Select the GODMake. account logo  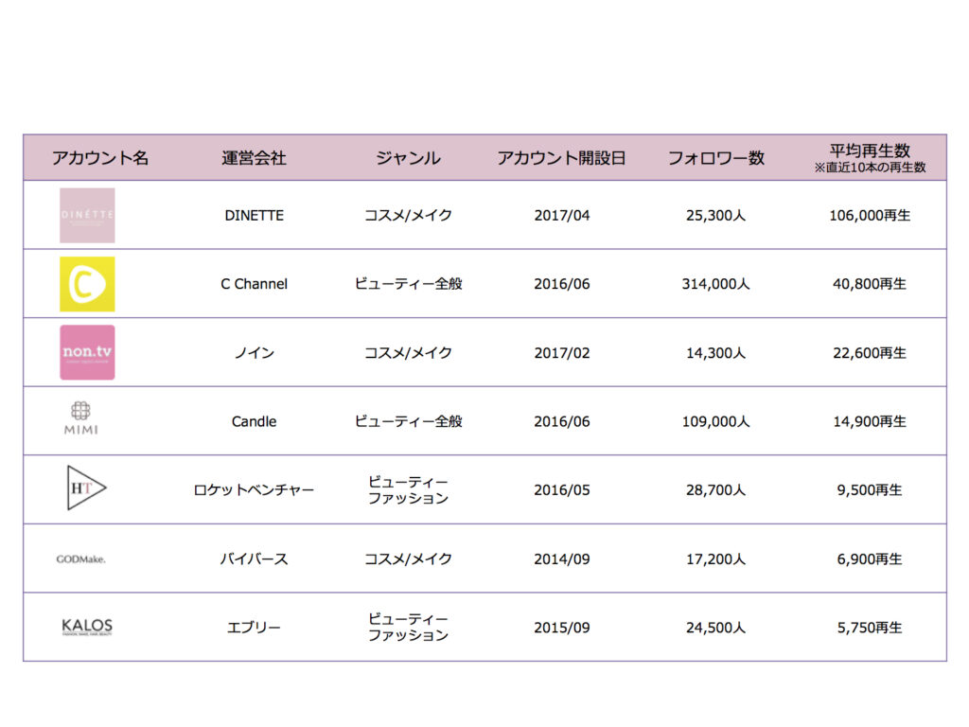pos(81,559)
